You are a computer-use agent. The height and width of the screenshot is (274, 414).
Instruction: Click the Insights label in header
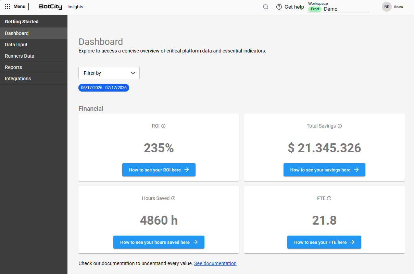(x=75, y=7)
